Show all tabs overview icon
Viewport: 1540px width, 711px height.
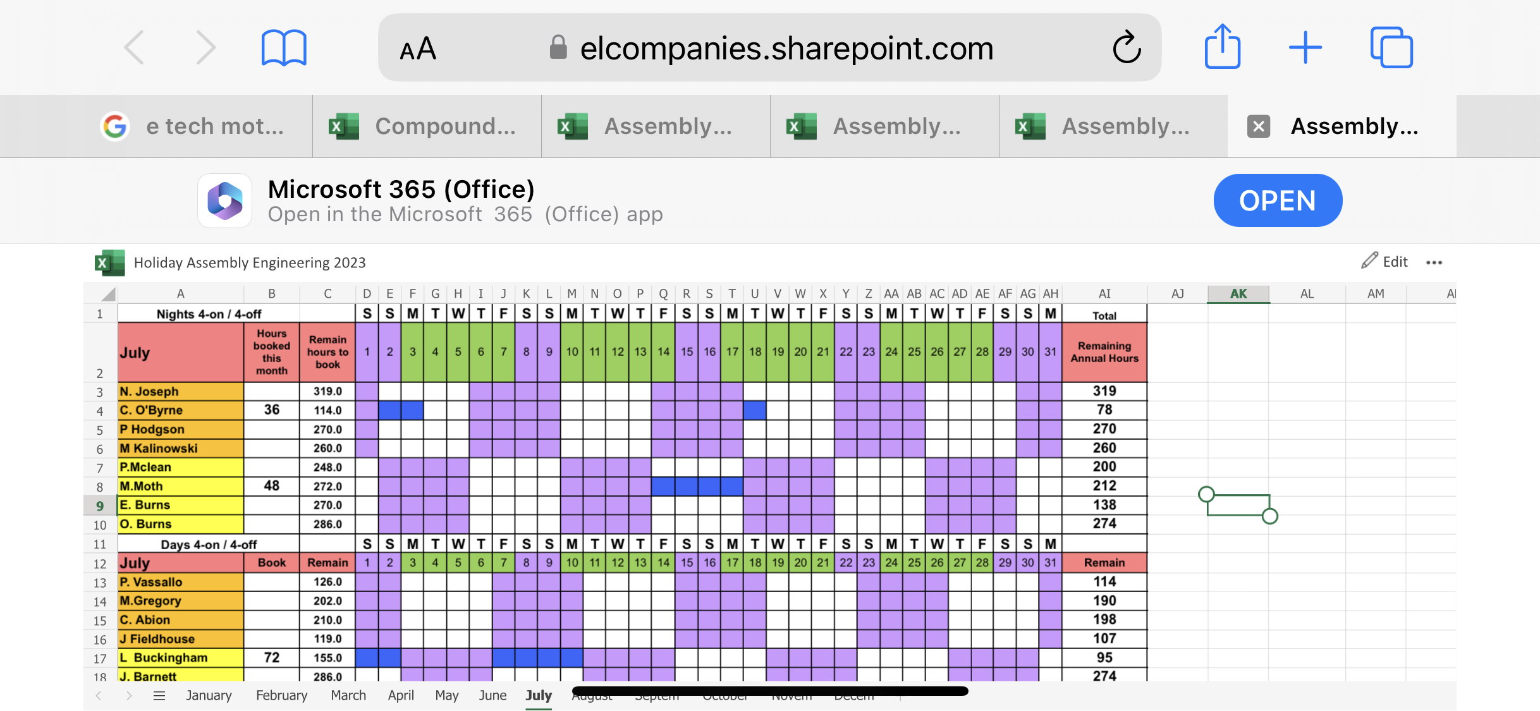point(1391,48)
